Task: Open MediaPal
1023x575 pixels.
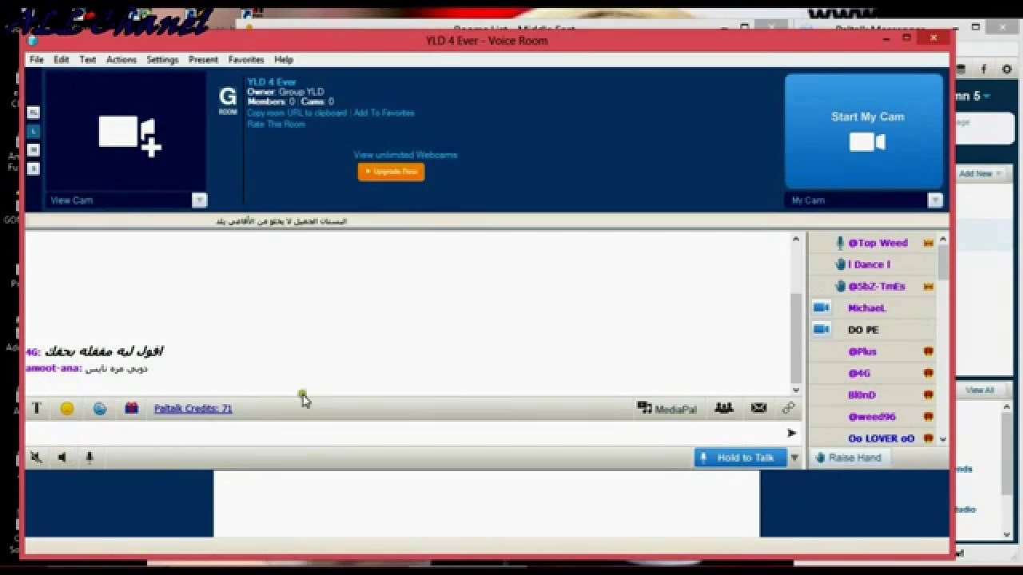Action: point(667,409)
